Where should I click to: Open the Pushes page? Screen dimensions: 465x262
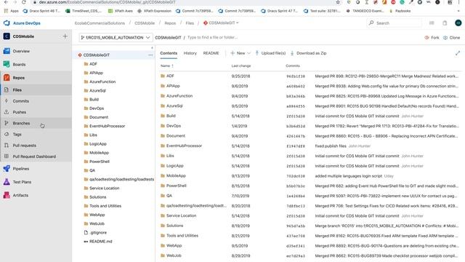pos(20,112)
